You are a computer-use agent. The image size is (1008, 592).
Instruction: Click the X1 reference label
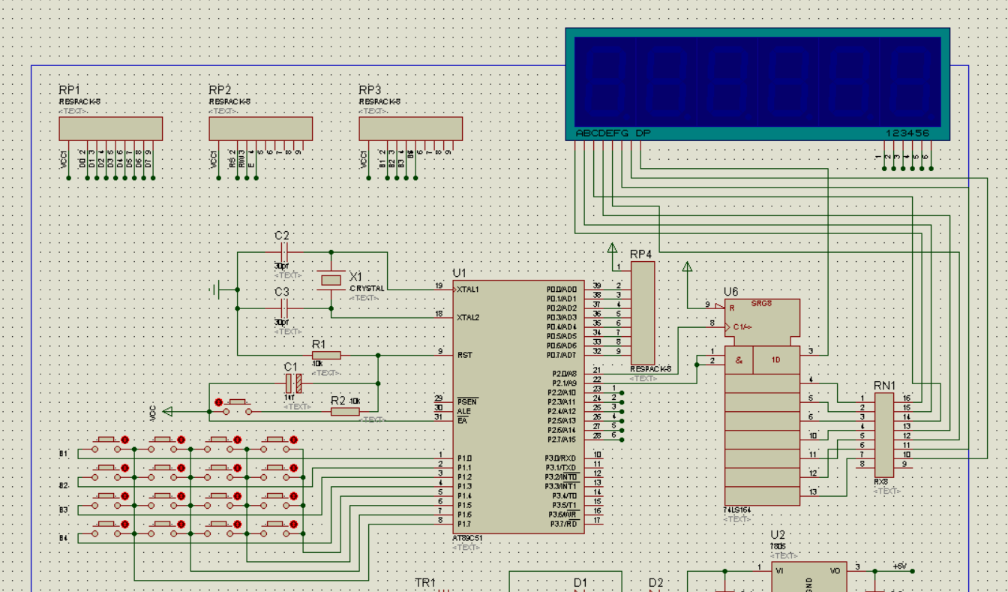[355, 276]
